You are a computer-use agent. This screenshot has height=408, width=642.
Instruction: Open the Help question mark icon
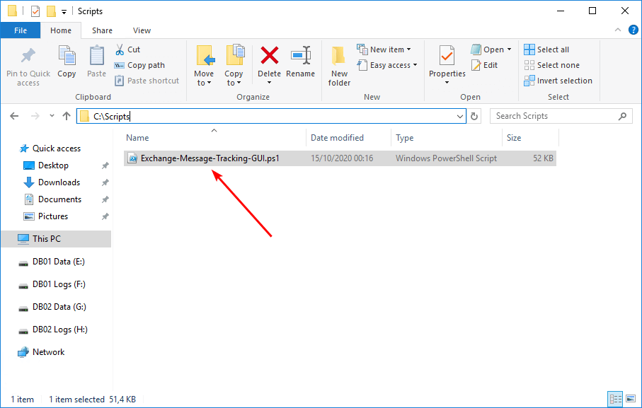point(633,30)
